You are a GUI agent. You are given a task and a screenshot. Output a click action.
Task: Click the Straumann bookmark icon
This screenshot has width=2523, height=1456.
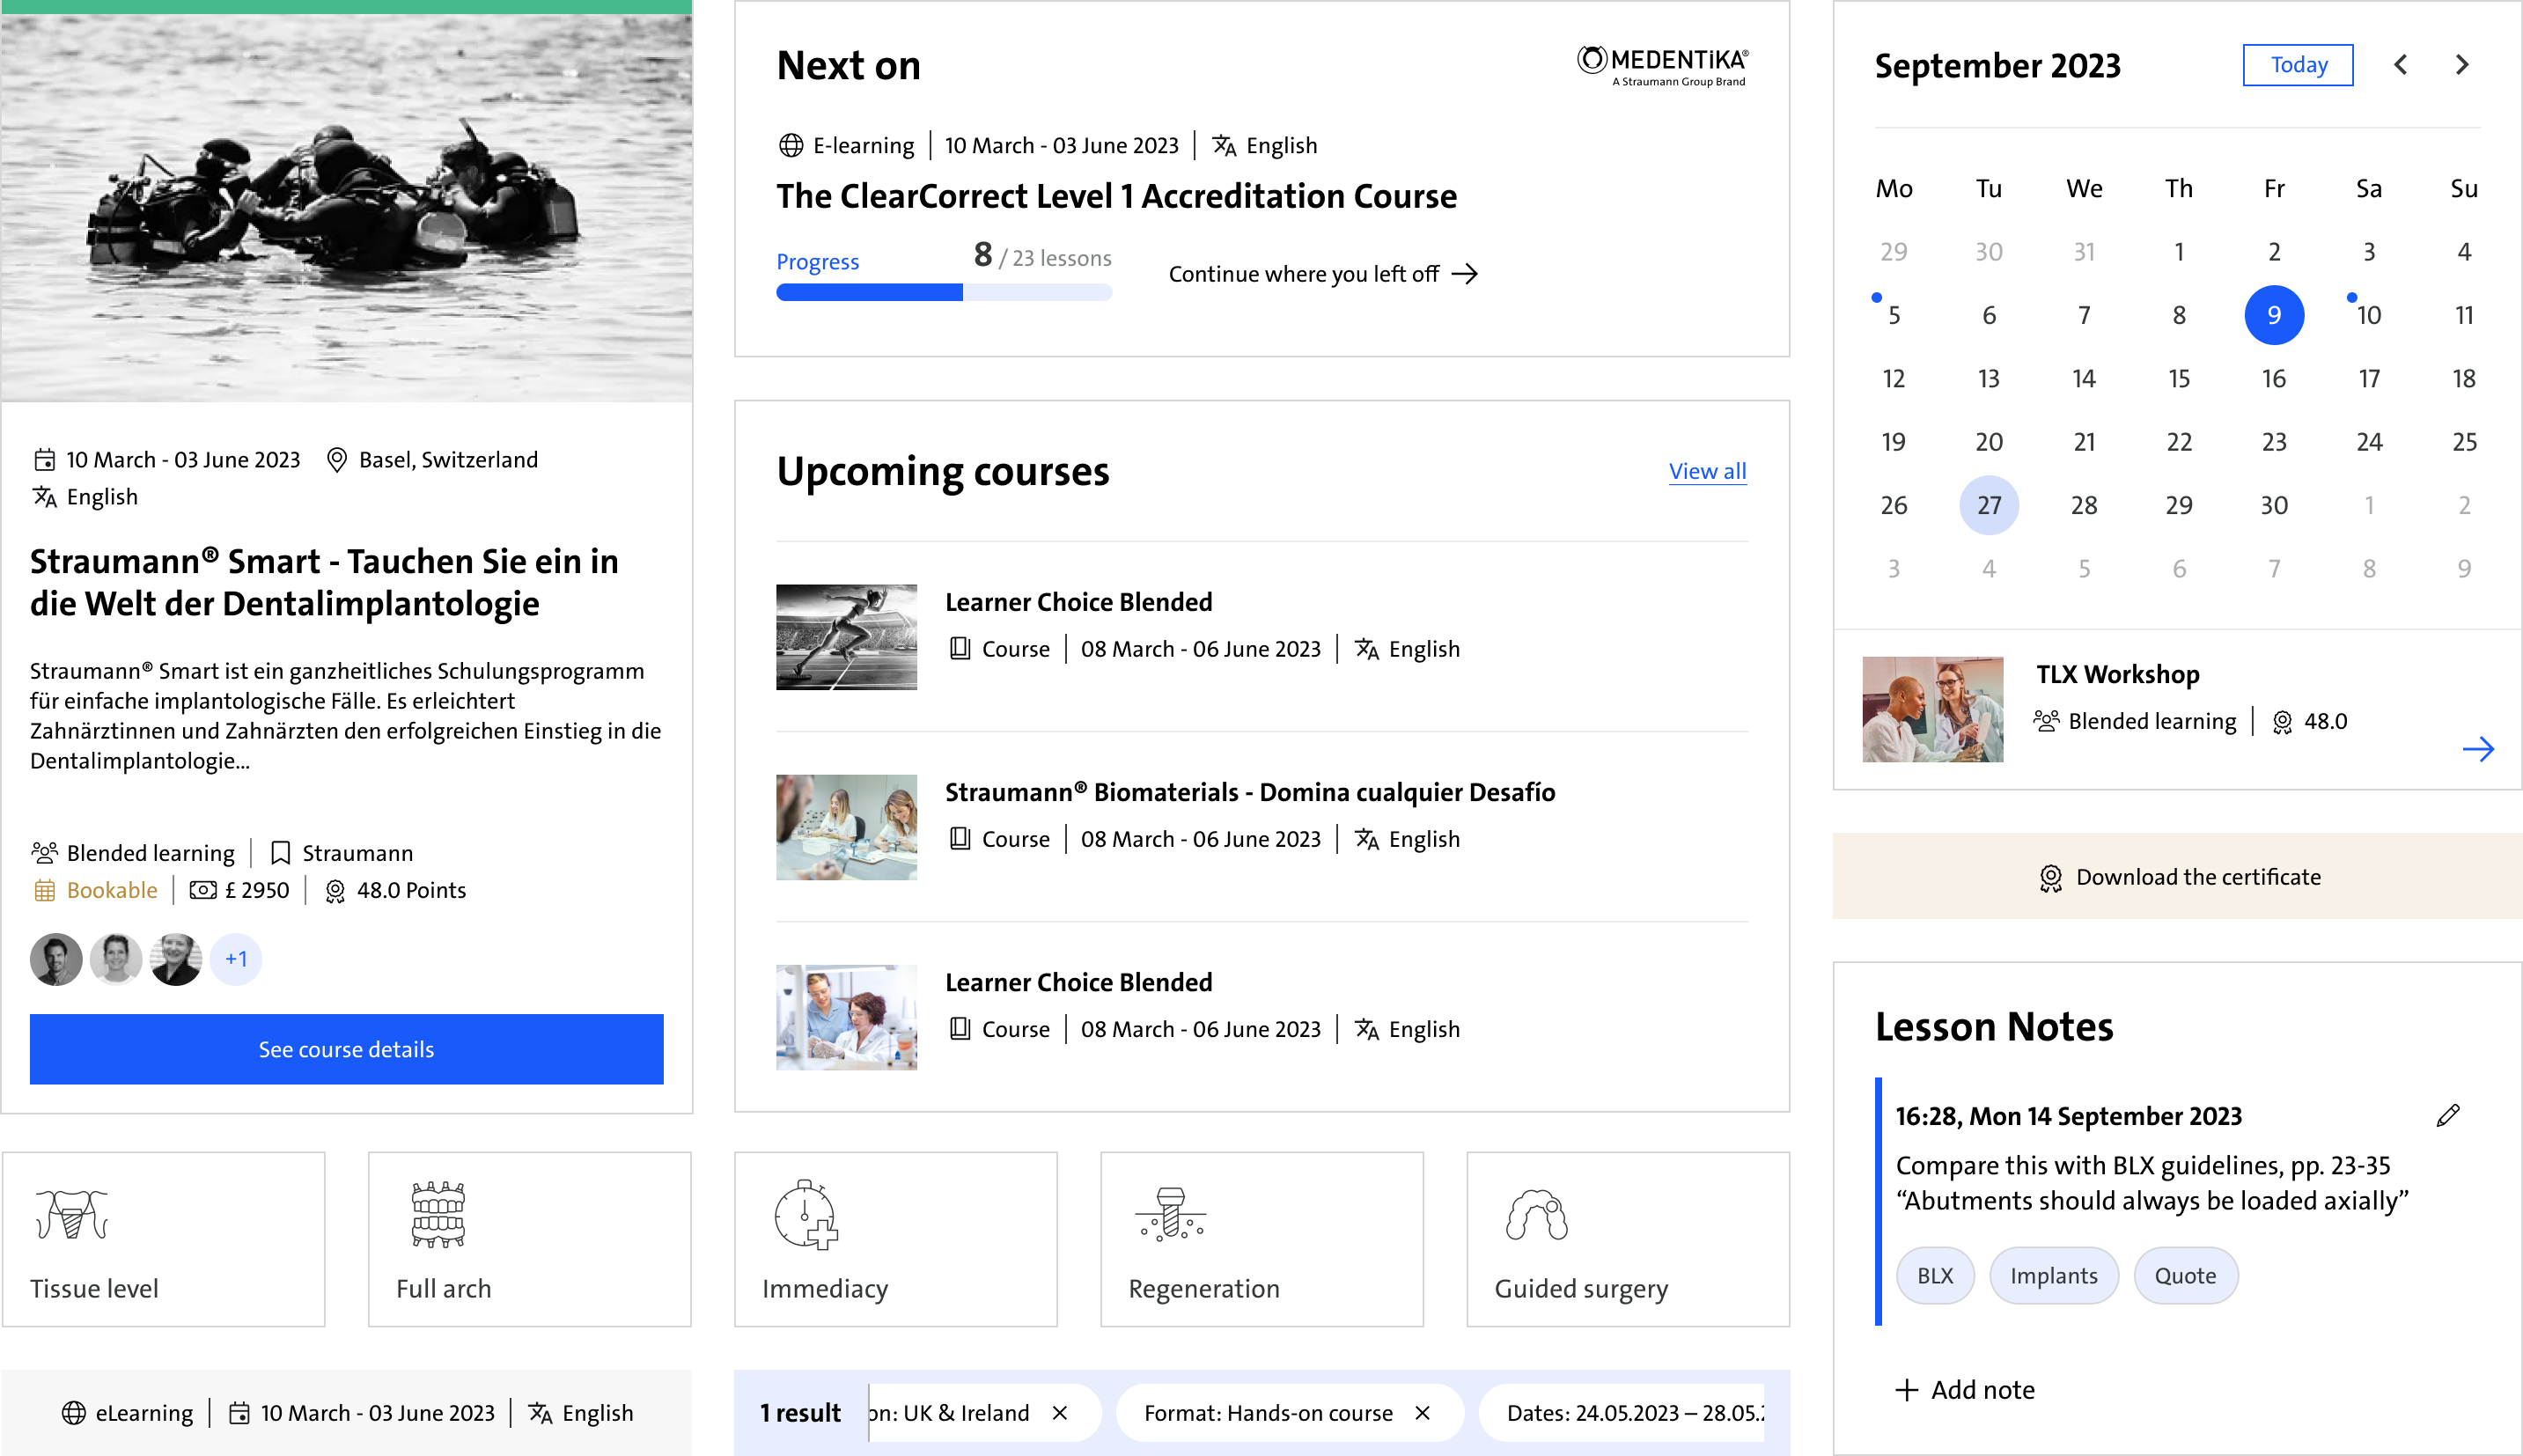click(281, 853)
